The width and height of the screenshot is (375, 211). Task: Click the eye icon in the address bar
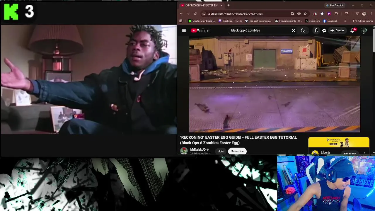[x=299, y=14]
